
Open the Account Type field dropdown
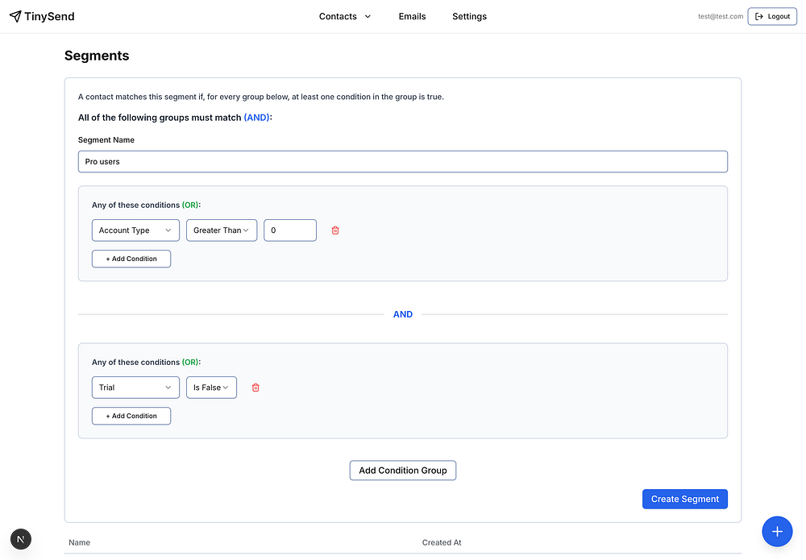tap(135, 230)
